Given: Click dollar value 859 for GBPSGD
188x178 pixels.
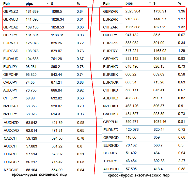Looking at the screenshot, I should [x=156, y=137].
